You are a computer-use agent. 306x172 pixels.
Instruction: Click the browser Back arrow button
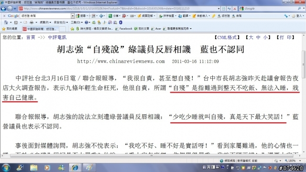pyautogui.click(x=3, y=9)
